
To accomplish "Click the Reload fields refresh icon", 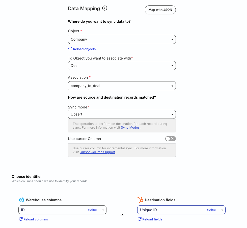I will (140, 219).
